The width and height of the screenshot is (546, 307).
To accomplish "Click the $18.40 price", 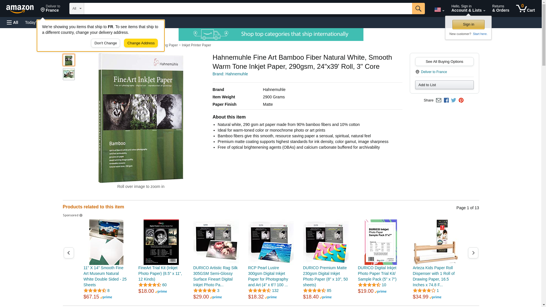I will coord(311,297).
